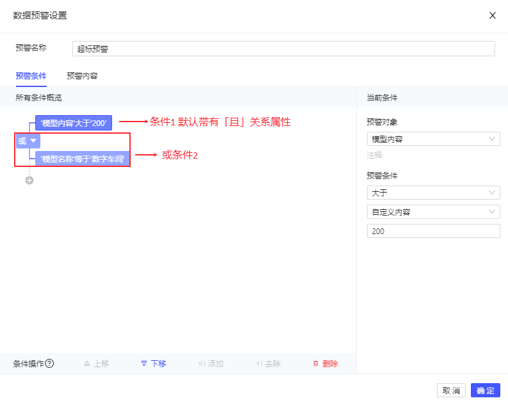Click the 上移 move-up icon
The height and width of the screenshot is (403, 508).
87,363
